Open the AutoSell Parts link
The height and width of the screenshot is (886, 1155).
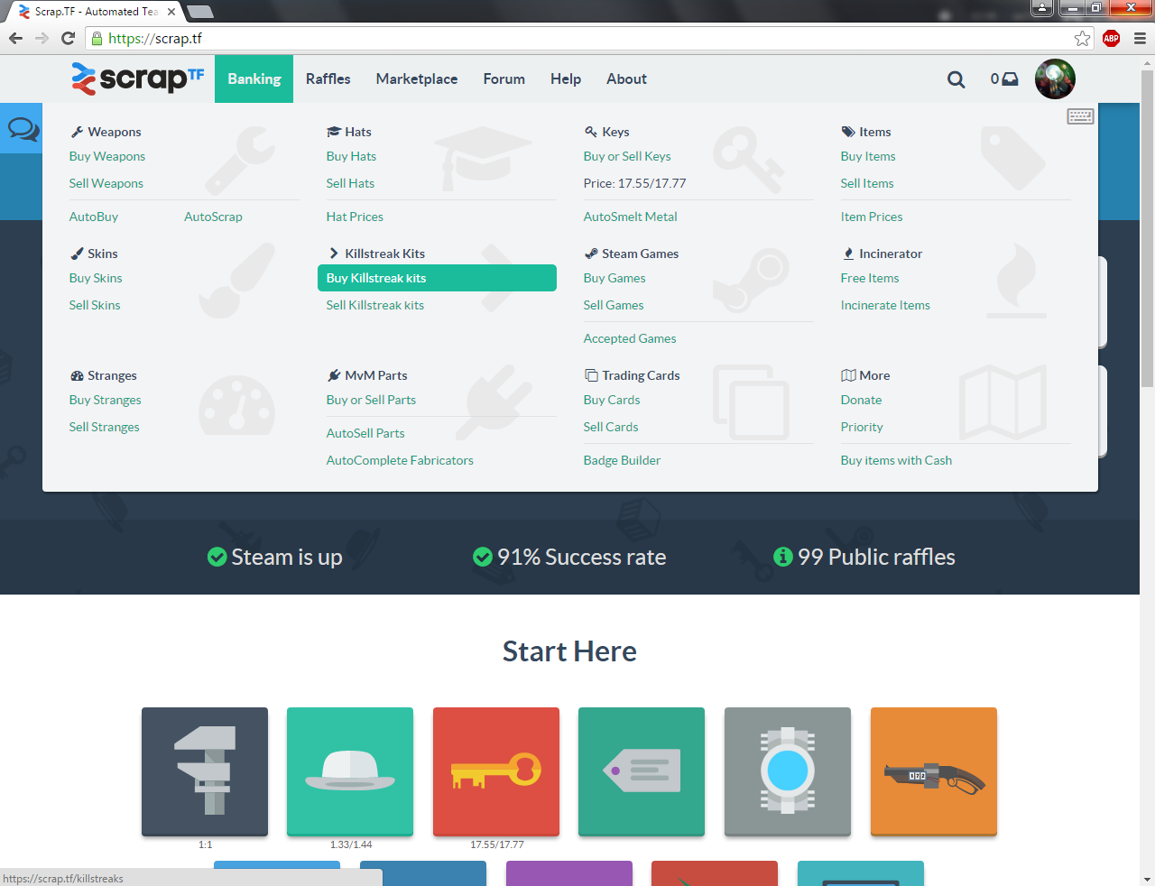click(x=365, y=433)
